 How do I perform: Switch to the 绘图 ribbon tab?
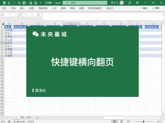point(31,8)
